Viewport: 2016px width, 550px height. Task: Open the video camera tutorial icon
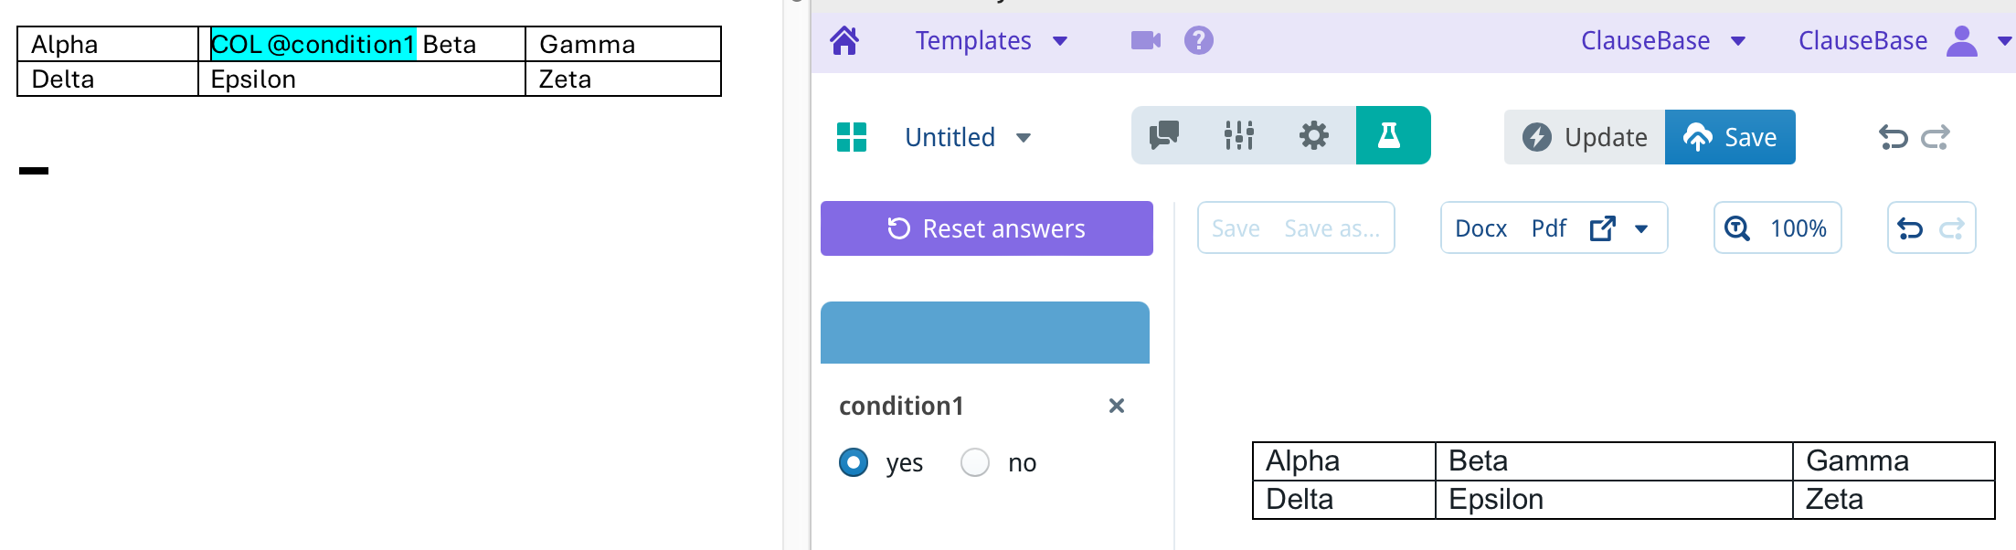tap(1145, 40)
